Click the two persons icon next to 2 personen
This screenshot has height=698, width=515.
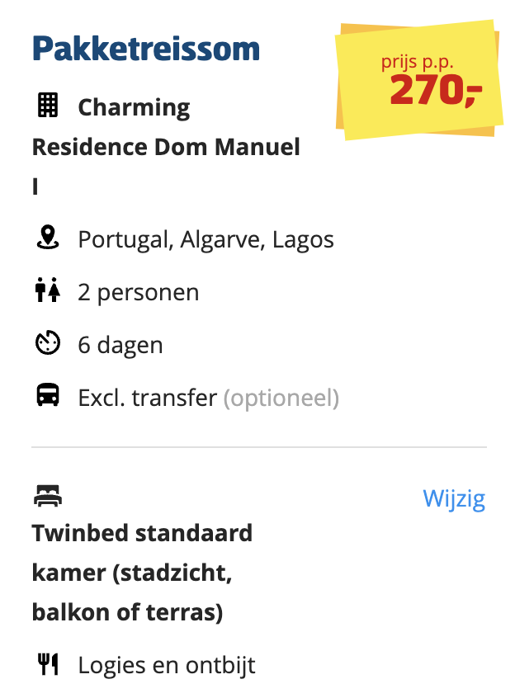(x=48, y=291)
